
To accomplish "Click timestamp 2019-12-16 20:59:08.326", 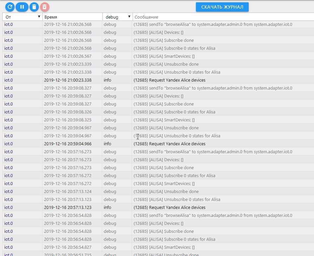I will [68, 112].
